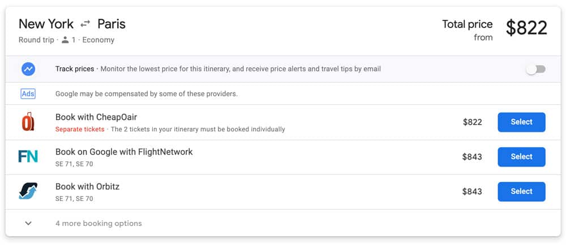Click the FlightNetwork FN logo
Viewport: 566px width, 248px height.
coord(28,157)
